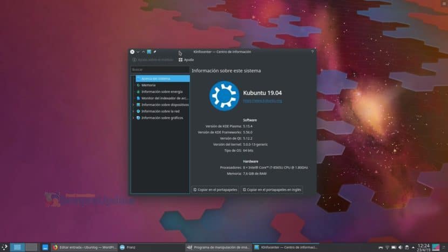This screenshot has width=448, height=252.
Task: Click the printer tray icon
Action: [381, 248]
